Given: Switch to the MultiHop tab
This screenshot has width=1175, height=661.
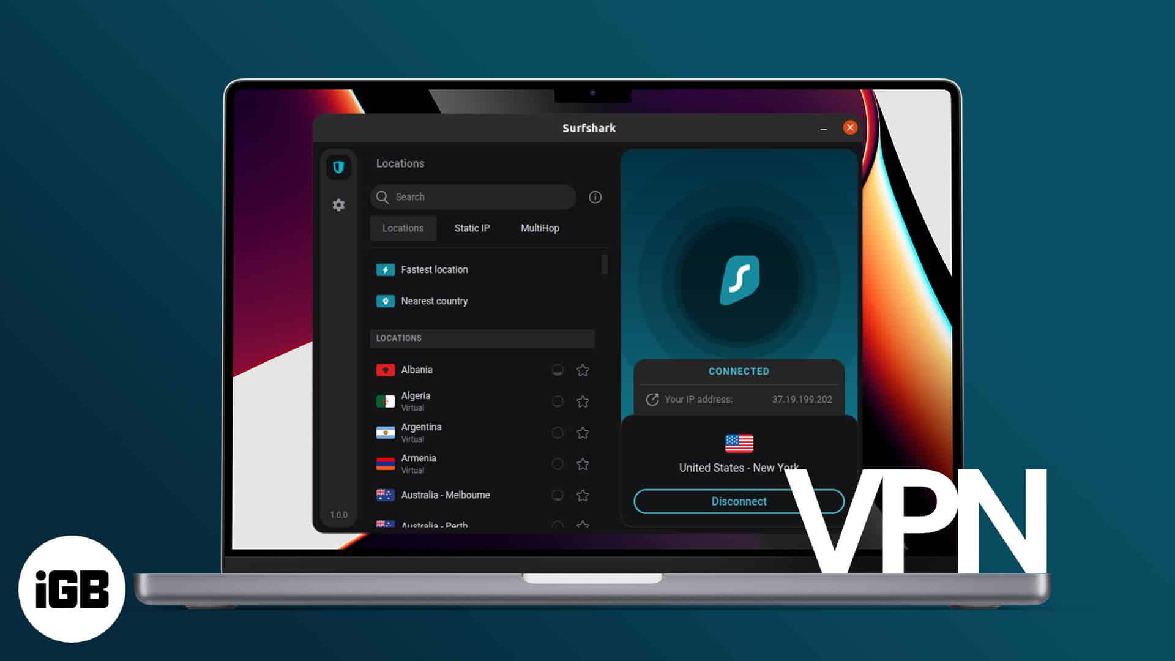Looking at the screenshot, I should 540,228.
